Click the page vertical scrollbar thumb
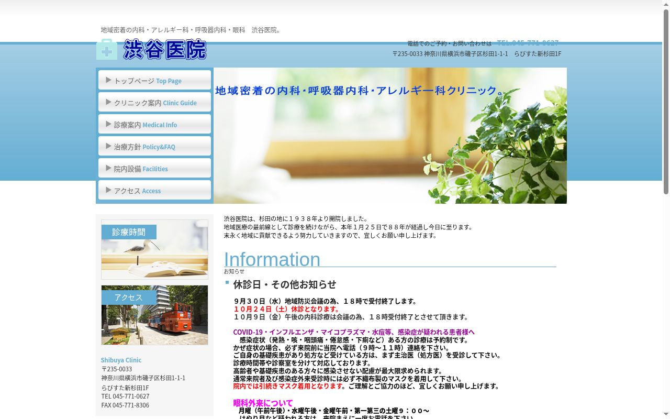 click(x=666, y=102)
